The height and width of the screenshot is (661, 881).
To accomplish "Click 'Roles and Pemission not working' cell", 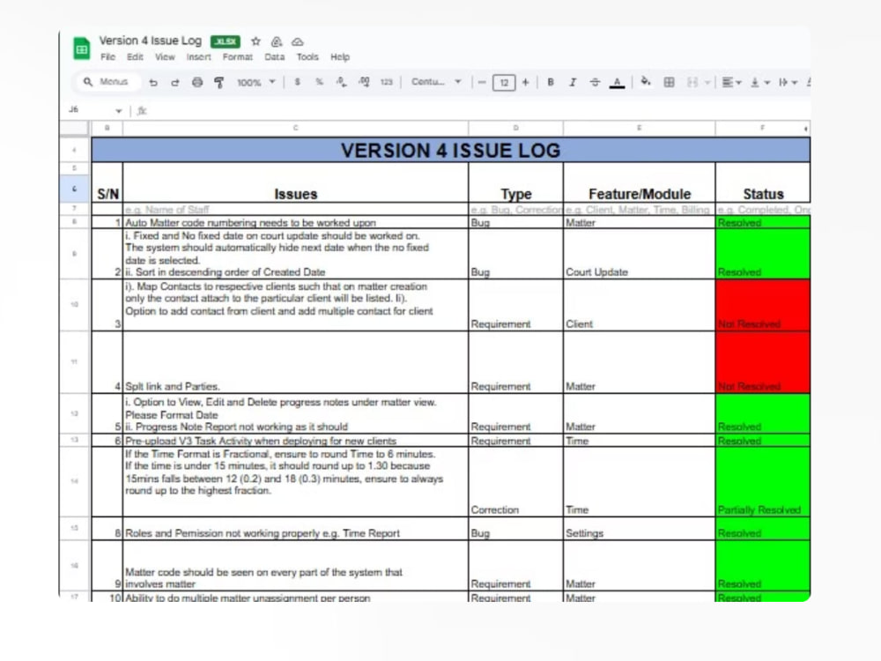I will pyautogui.click(x=295, y=529).
